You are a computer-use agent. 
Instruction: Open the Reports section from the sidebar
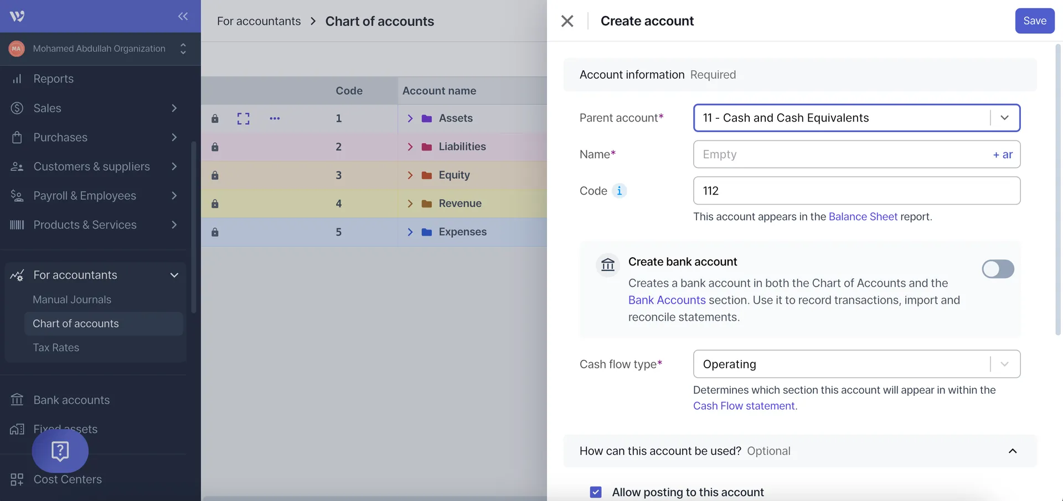pos(53,79)
